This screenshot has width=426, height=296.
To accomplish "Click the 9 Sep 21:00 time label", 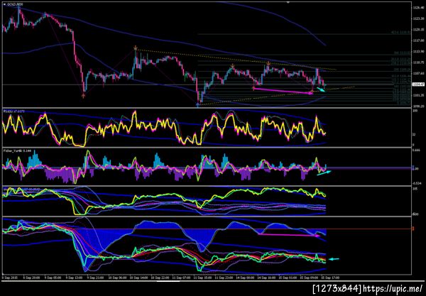I will click(x=94, y=278).
